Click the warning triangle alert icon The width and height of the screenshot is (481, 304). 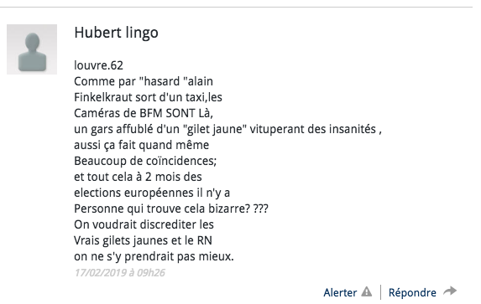coord(366,291)
